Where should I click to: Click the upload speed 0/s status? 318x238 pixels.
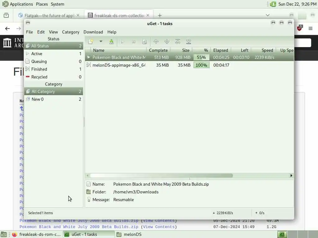click(260, 213)
